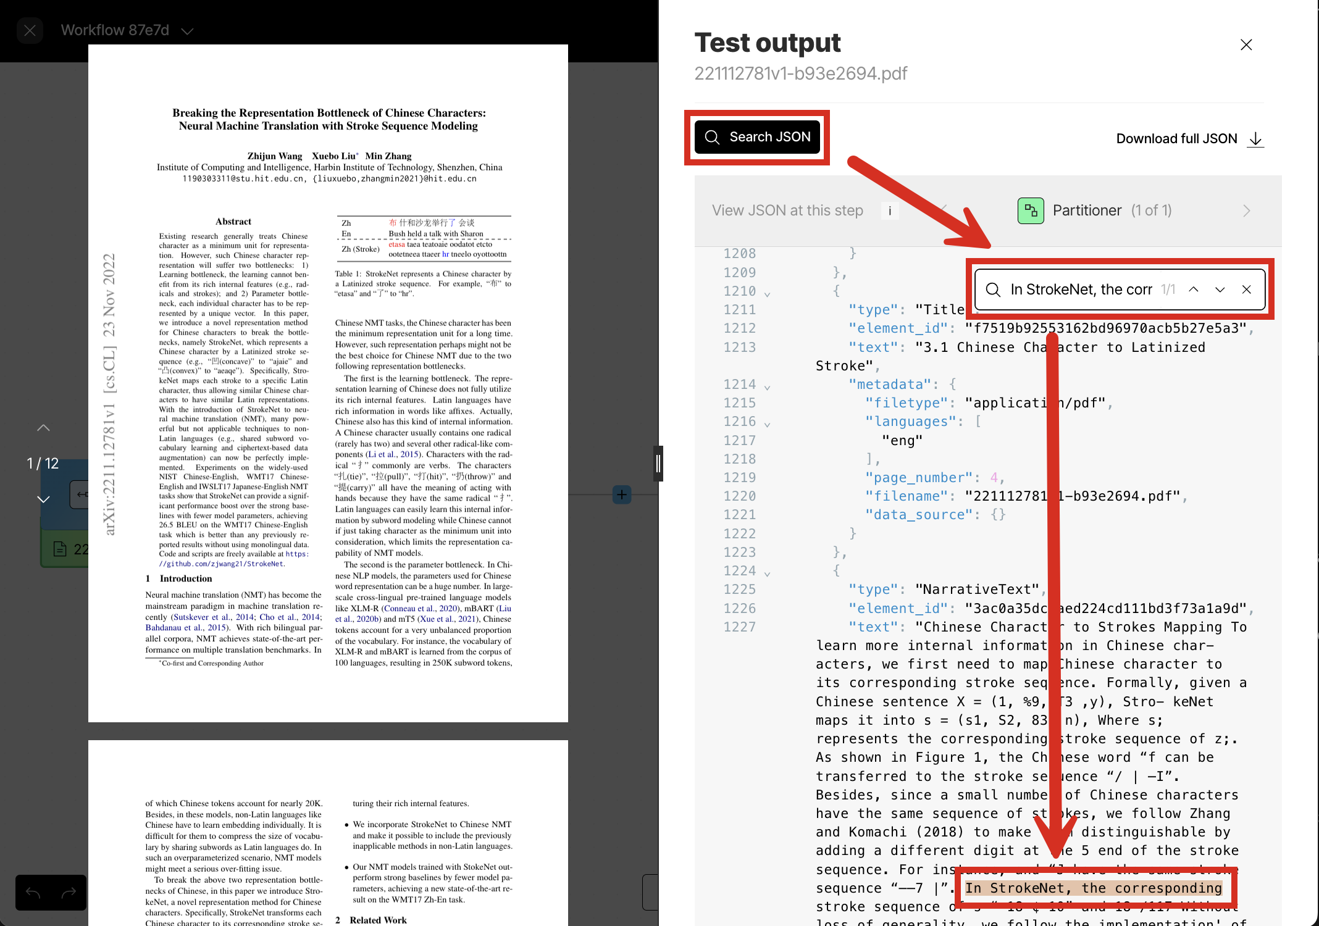
Task: Go to the next PDF page with the down arrow
Action: (x=43, y=499)
